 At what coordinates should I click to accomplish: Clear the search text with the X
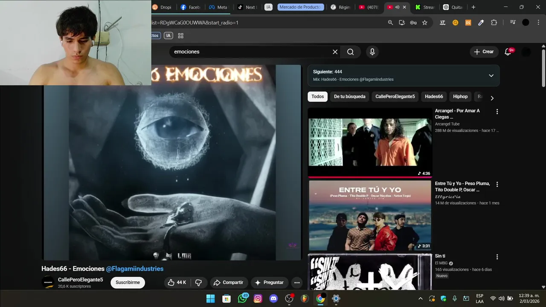335,52
